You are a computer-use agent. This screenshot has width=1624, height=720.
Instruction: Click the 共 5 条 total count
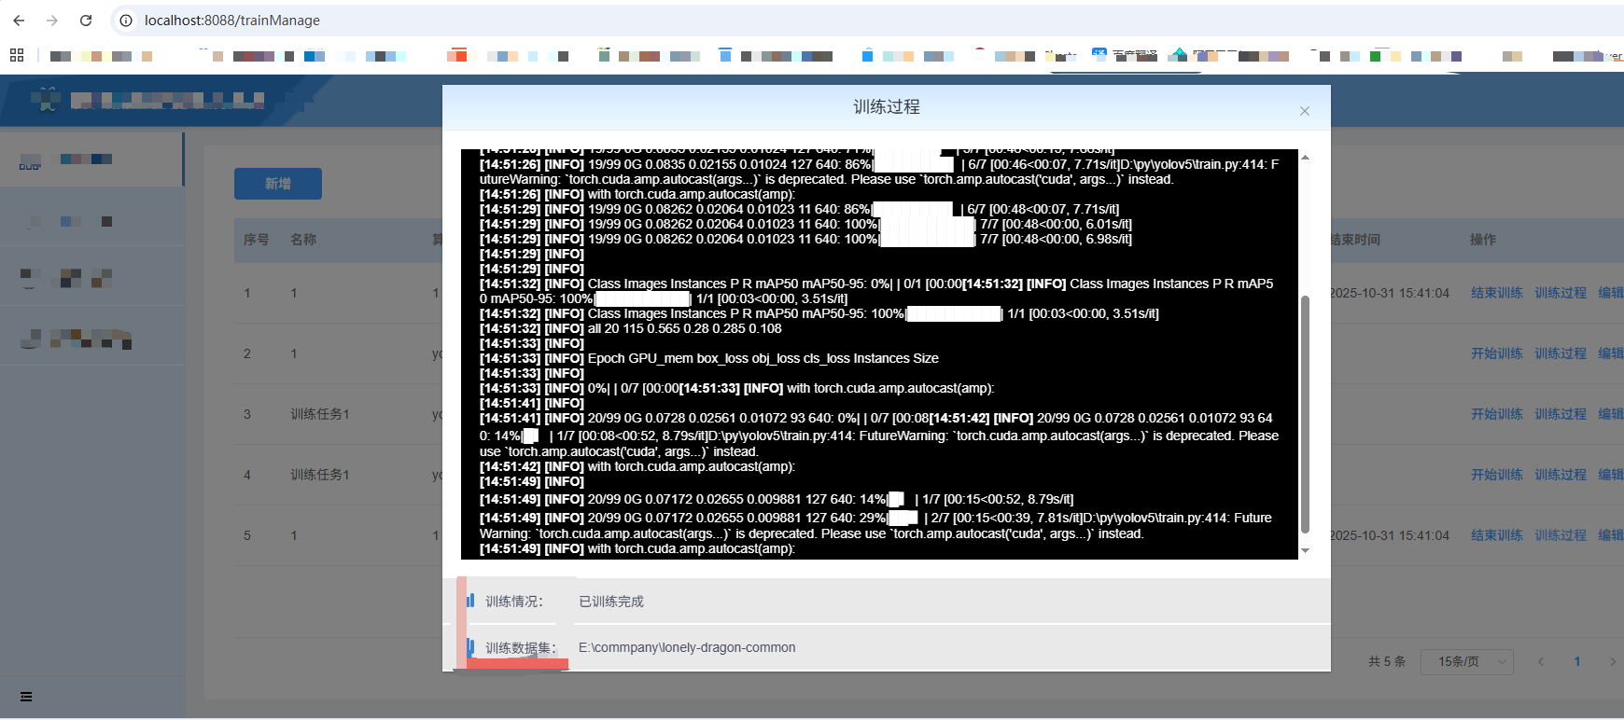[1387, 661]
